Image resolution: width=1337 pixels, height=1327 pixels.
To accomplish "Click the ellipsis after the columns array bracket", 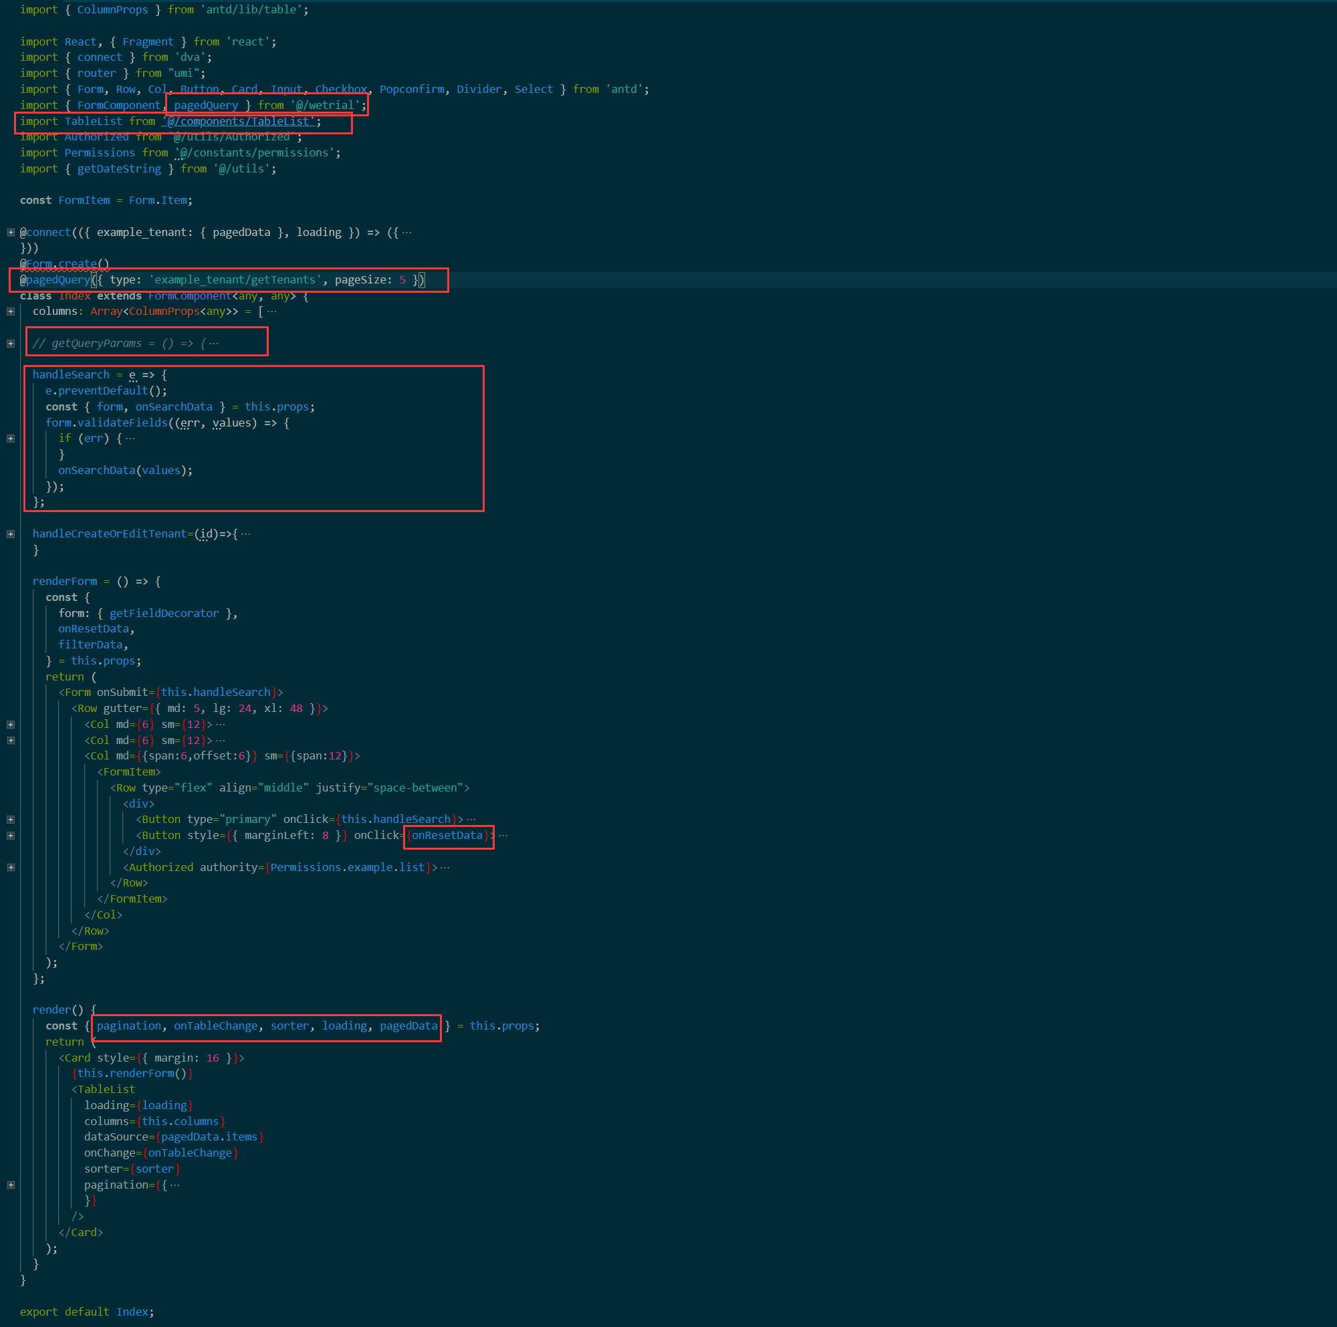I will 272,312.
